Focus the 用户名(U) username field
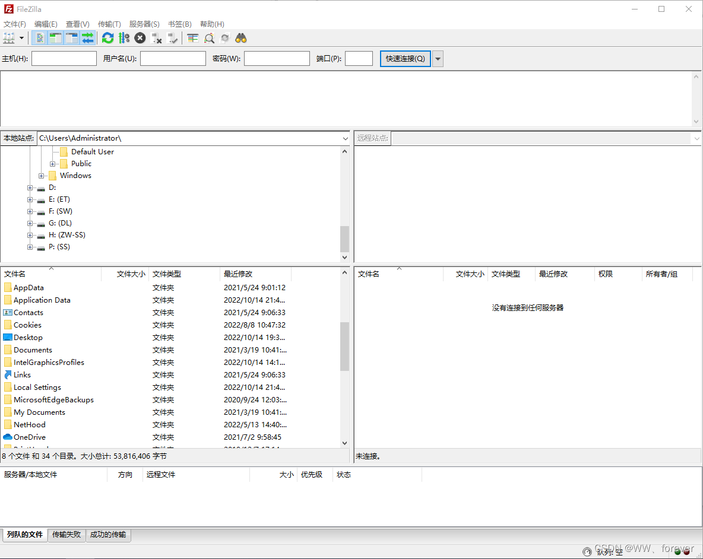This screenshot has width=703, height=559. click(173, 59)
